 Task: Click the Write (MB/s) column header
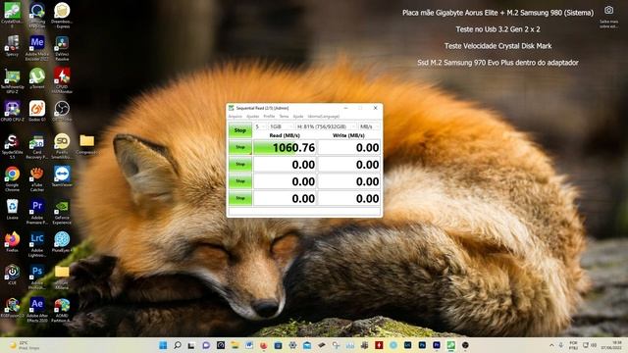[349, 135]
